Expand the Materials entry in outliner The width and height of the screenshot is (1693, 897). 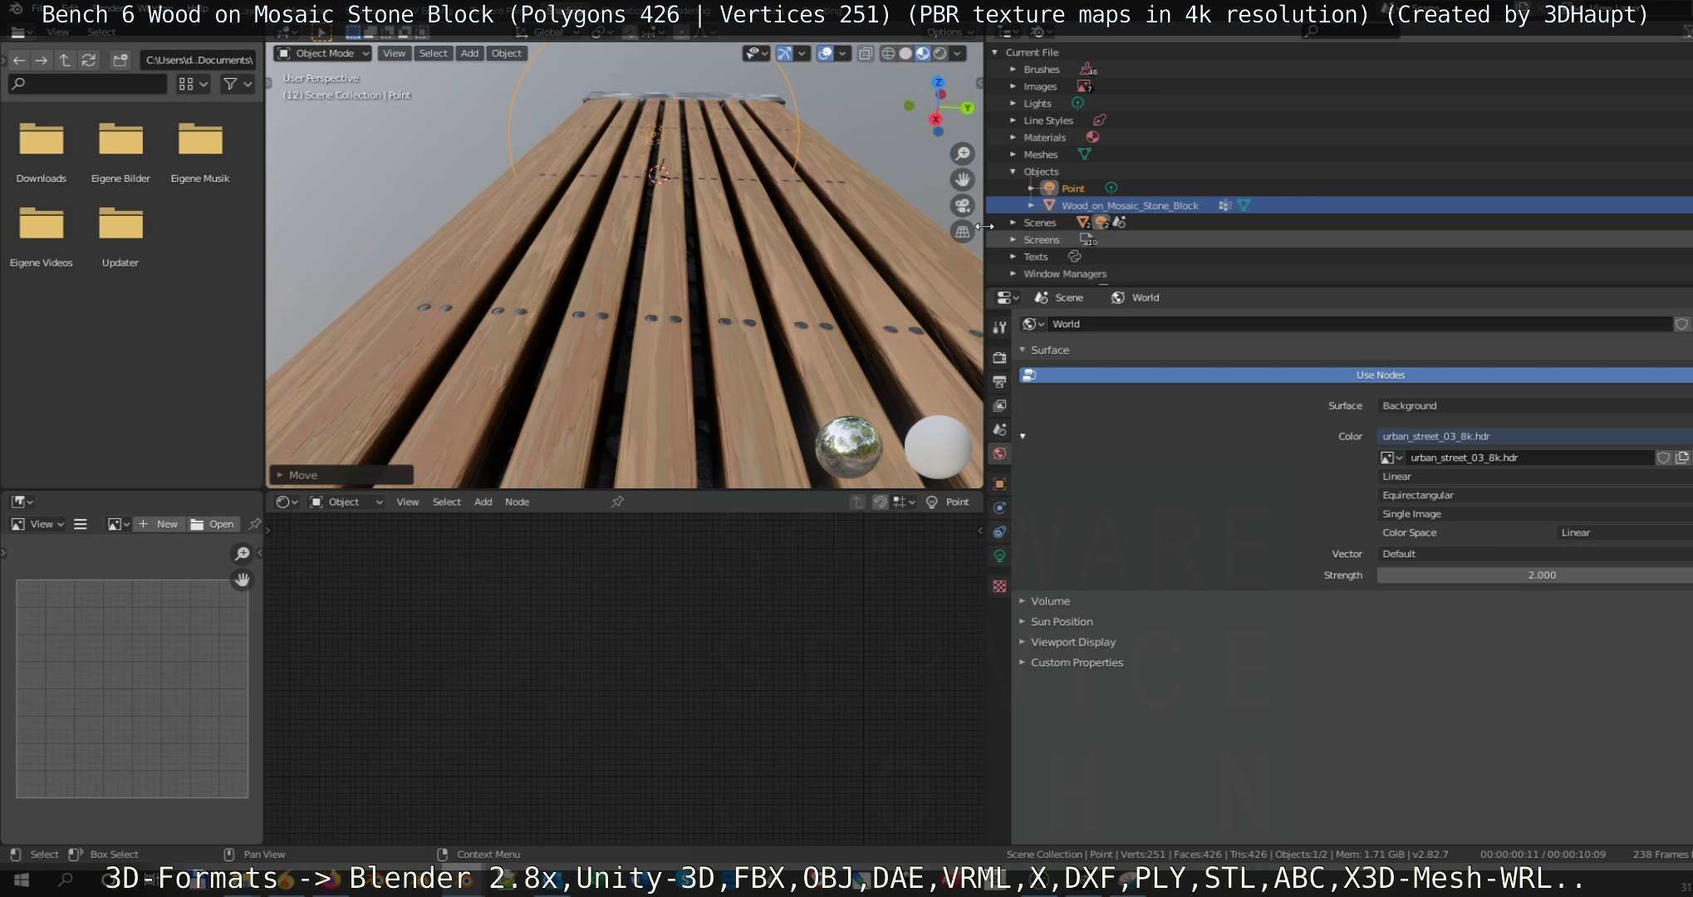pos(1013,137)
